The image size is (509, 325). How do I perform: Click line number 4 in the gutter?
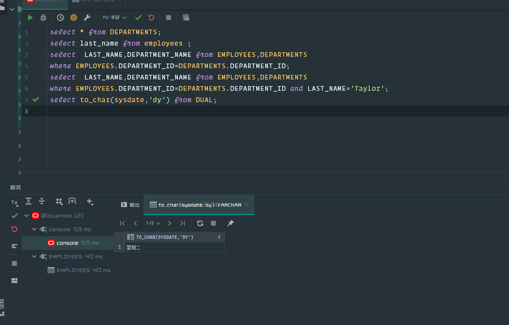click(x=27, y=66)
